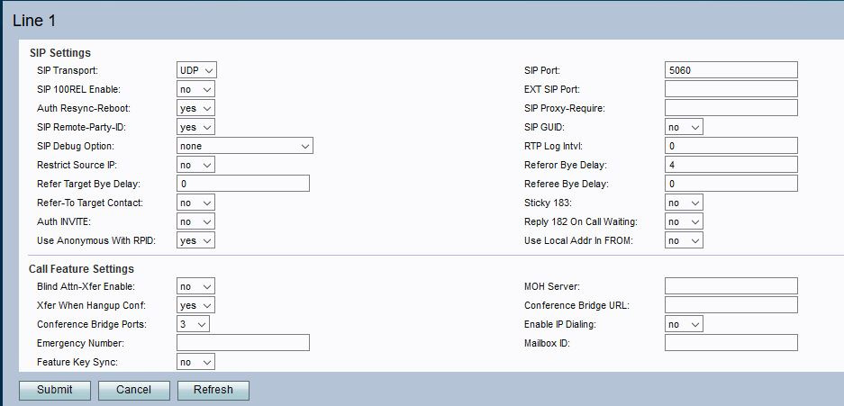
Task: Click the SIP Port input field
Action: click(x=731, y=70)
